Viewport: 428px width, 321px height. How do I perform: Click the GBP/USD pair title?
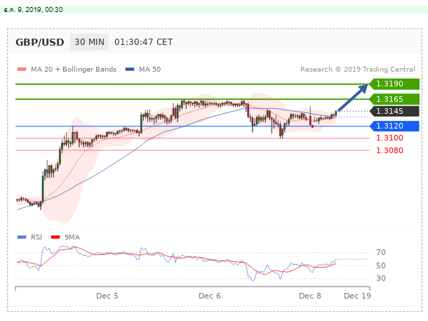point(40,42)
